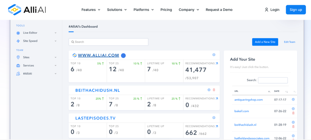
Task: Open antiqueringshop.com from the URL table
Action: click(248, 100)
